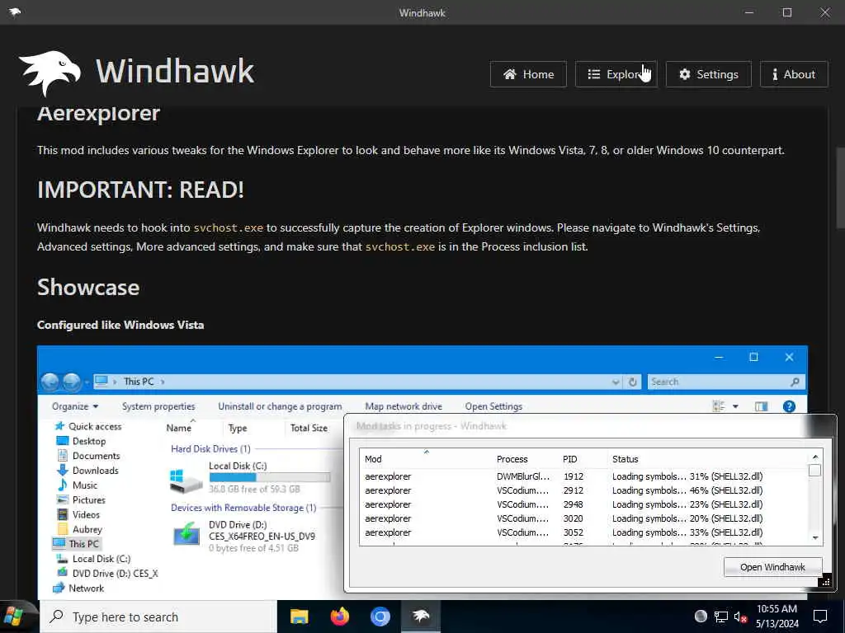Click the Open Windhawk button in the dialog
The height and width of the screenshot is (633, 845).
[772, 567]
